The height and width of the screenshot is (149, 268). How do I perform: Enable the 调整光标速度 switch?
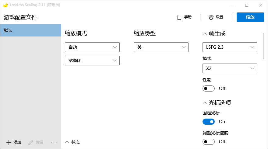click(209, 142)
